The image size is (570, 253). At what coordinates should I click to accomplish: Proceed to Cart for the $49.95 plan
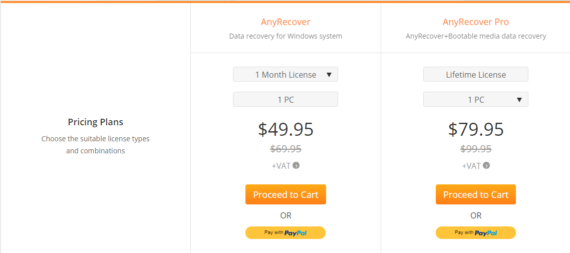click(x=286, y=194)
